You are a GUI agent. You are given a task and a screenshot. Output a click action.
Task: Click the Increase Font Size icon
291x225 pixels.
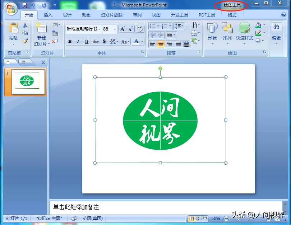coord(123,29)
